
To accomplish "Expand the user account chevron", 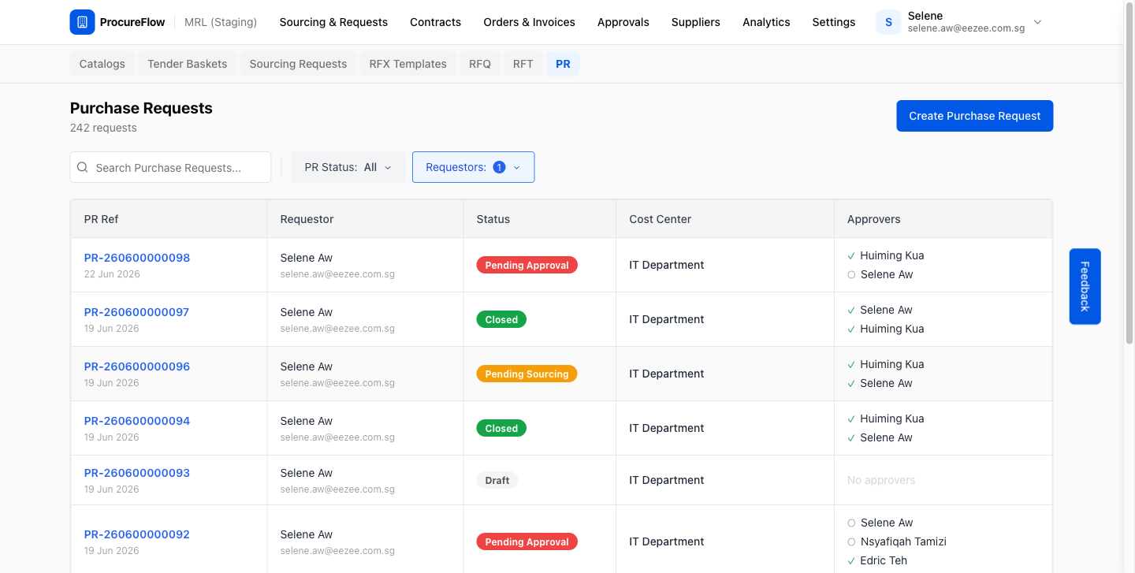I will [x=1037, y=22].
